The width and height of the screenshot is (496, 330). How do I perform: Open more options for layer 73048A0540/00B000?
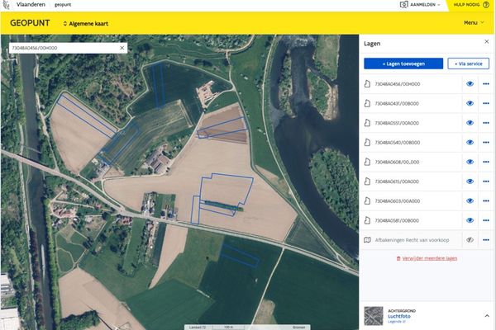(x=485, y=142)
